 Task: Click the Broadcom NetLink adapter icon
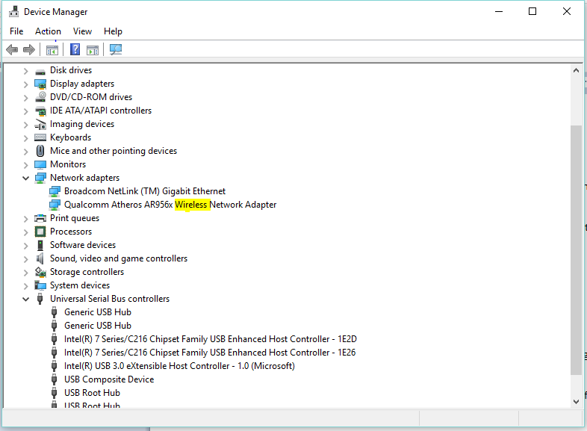pos(55,191)
